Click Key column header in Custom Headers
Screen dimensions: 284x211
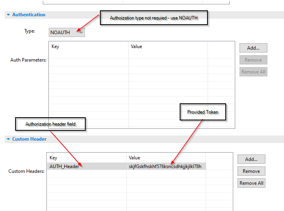pyautogui.click(x=54, y=158)
